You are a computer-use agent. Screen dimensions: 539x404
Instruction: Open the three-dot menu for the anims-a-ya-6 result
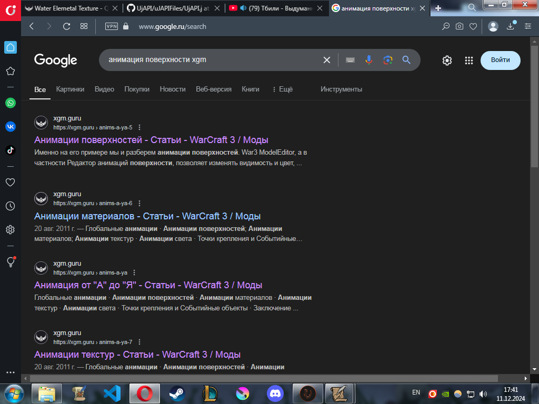click(x=139, y=204)
